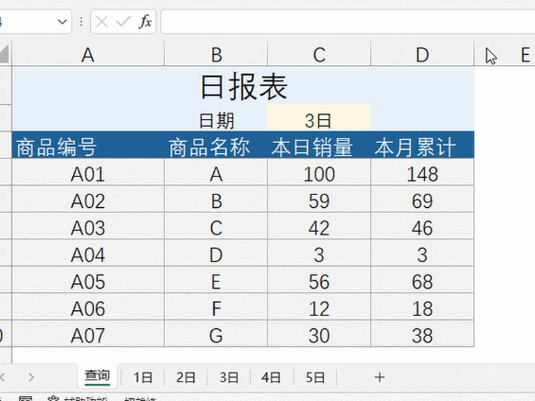The image size is (535, 401).
Task: Switch to the 3日 sheet tab
Action: point(229,377)
